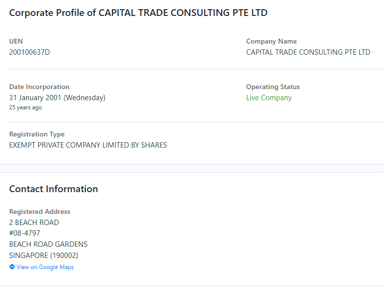Click the Registered Address label

40,211
